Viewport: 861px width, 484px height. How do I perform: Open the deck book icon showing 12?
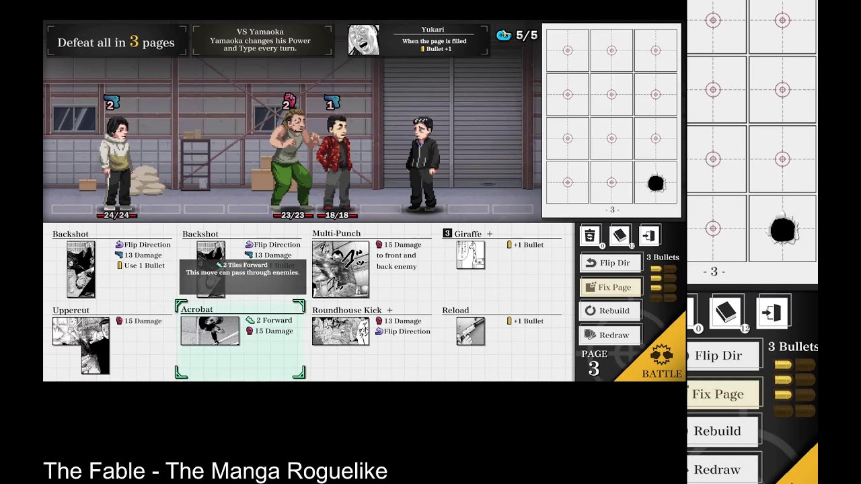click(620, 235)
